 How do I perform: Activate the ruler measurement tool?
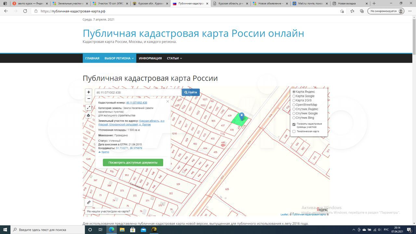(89, 202)
